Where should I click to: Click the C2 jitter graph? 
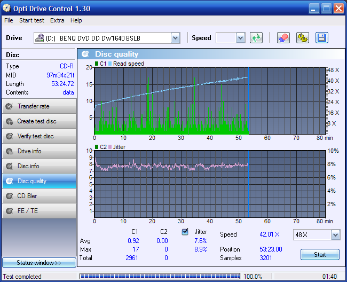(x=210, y=184)
